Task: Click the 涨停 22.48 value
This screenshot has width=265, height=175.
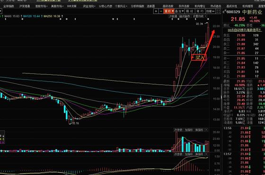Action: (241, 104)
